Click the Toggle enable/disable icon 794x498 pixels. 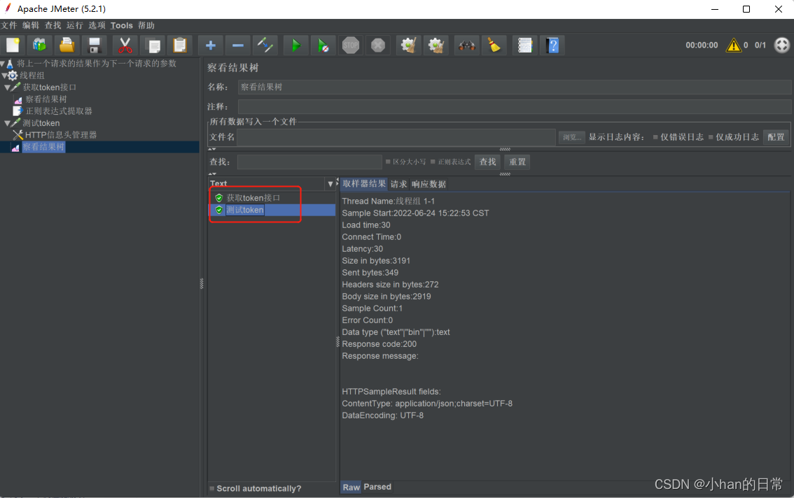click(265, 45)
